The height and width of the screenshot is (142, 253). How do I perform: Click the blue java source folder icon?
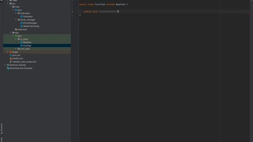pyautogui.click(x=16, y=10)
